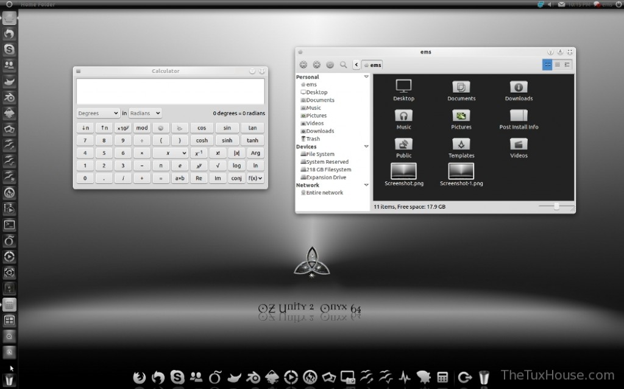Select 218 GB Filesystem in sidebar
This screenshot has width=624, height=389.
[x=328, y=170]
